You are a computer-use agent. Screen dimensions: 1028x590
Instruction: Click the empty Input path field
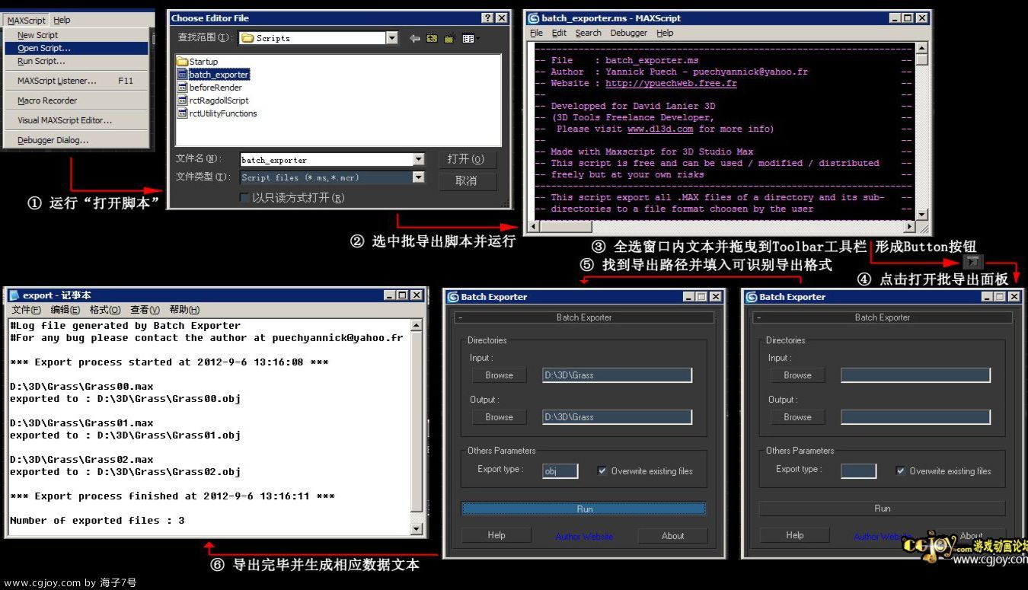tap(915, 375)
